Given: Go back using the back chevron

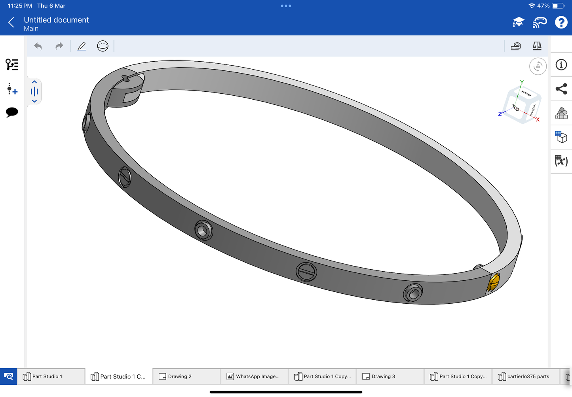Looking at the screenshot, I should [11, 23].
